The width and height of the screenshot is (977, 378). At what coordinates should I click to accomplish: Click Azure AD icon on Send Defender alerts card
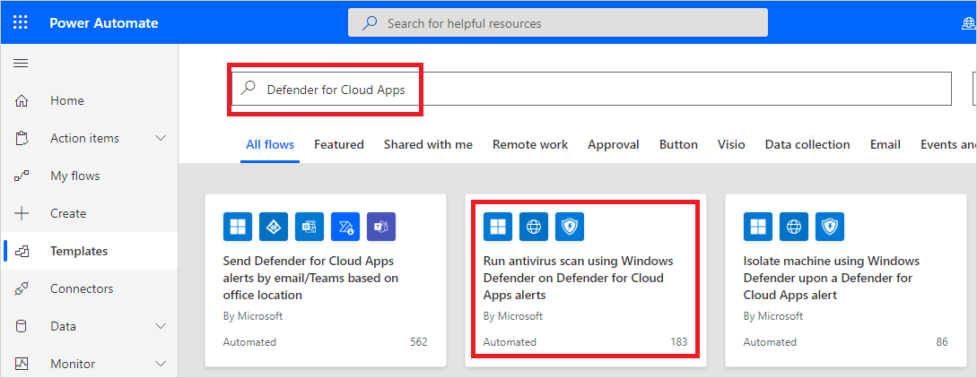click(x=274, y=227)
